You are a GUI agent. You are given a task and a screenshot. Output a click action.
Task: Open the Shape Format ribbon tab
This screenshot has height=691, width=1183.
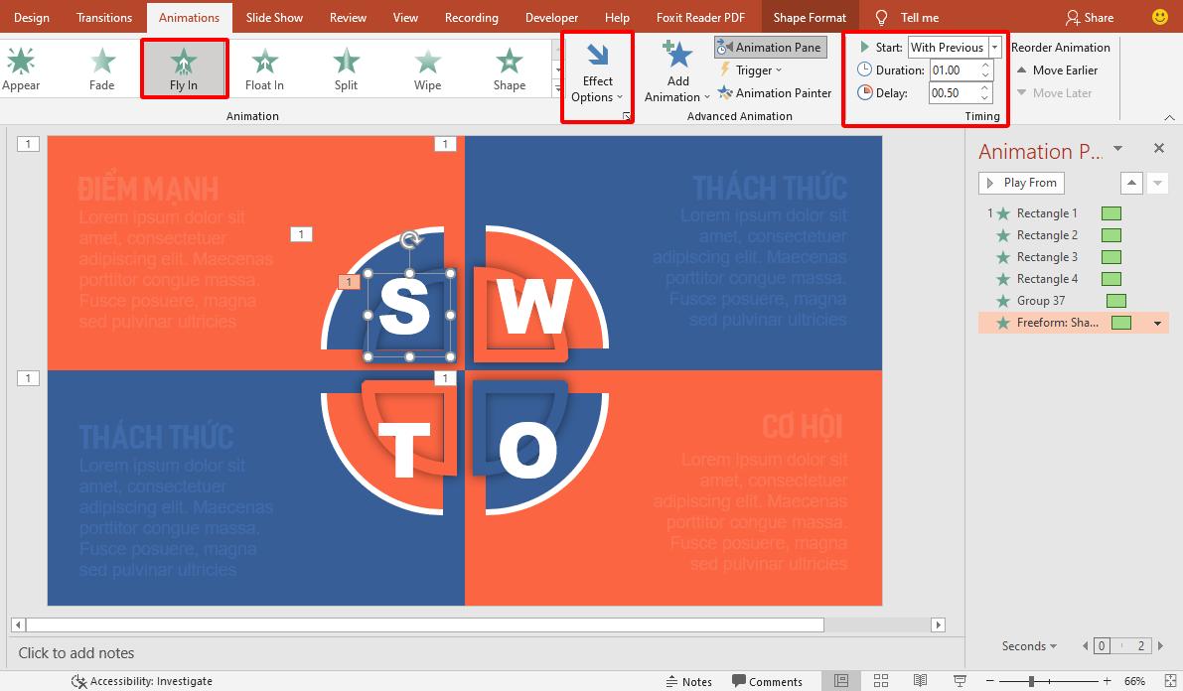tap(809, 17)
